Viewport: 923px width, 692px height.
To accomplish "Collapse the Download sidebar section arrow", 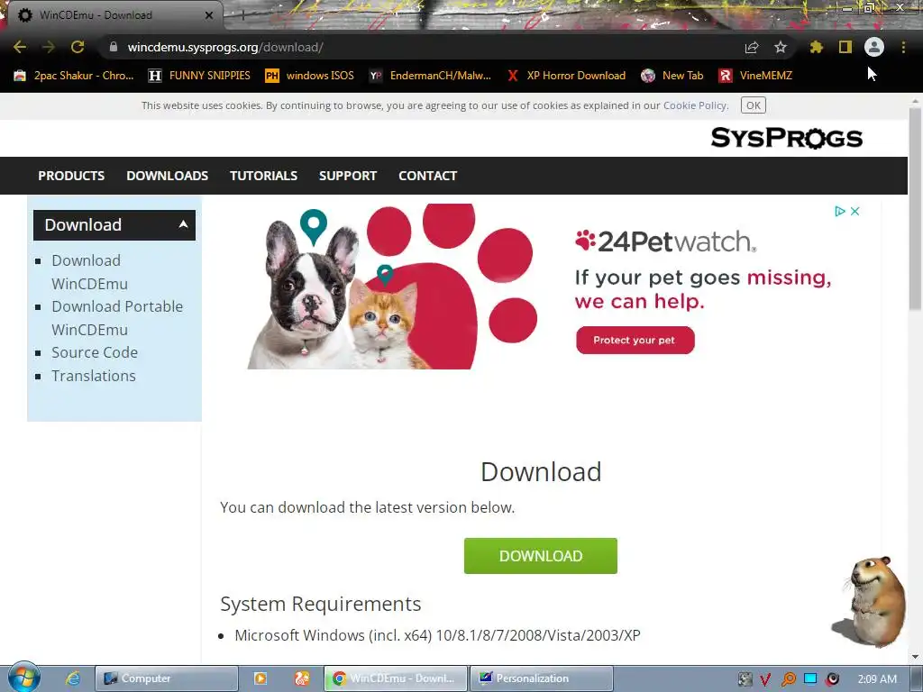I will 183,224.
